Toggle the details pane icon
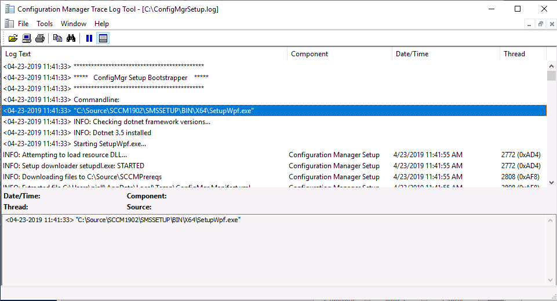 [x=103, y=38]
